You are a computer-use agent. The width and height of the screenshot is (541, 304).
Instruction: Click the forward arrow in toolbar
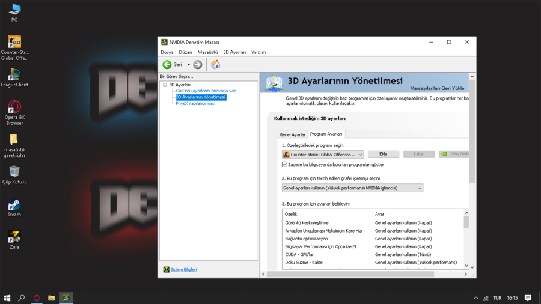(x=198, y=65)
